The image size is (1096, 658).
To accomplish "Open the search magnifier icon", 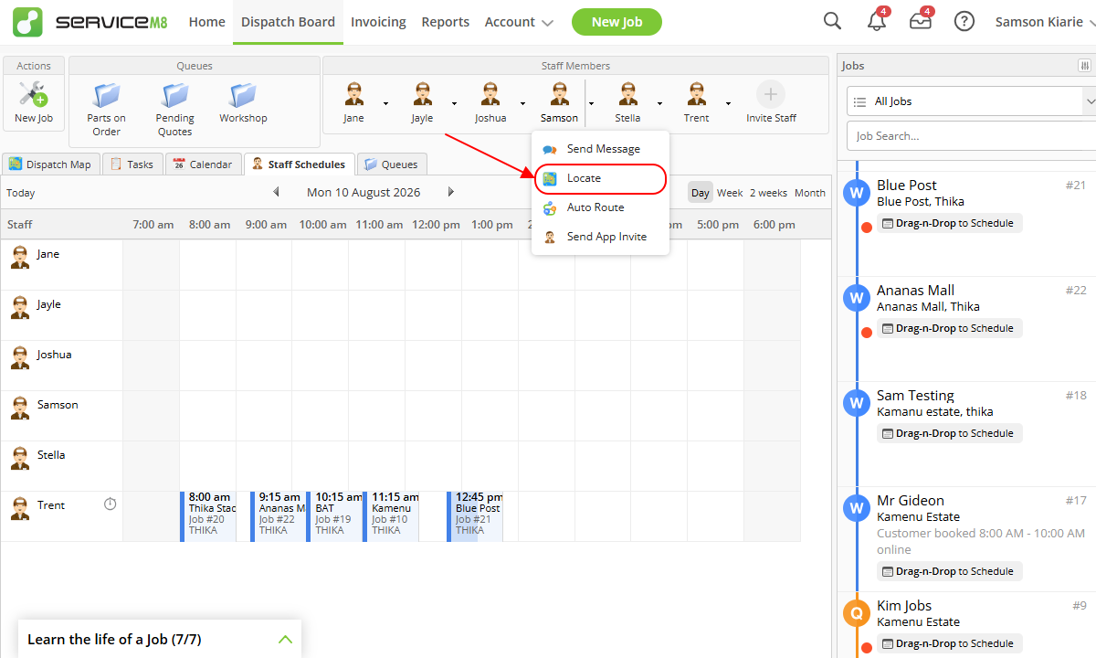I will [832, 21].
